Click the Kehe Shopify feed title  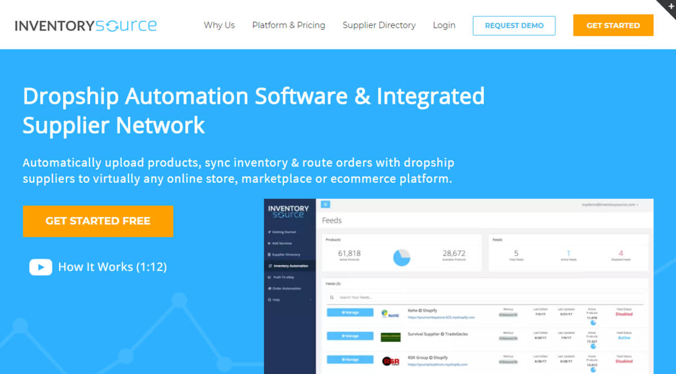(x=422, y=310)
